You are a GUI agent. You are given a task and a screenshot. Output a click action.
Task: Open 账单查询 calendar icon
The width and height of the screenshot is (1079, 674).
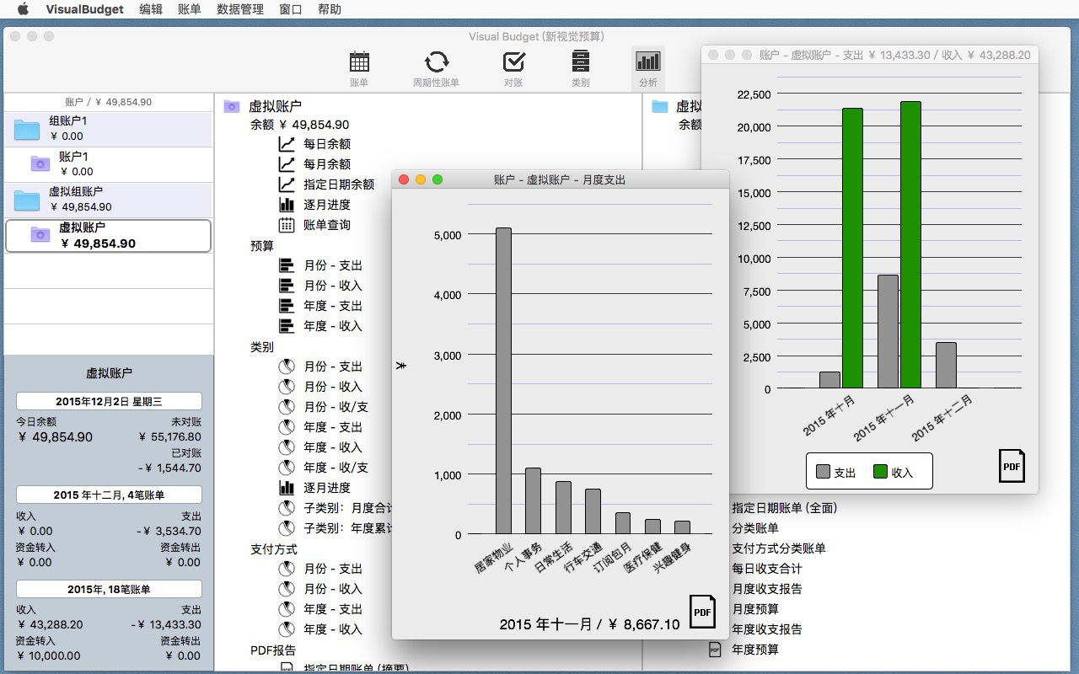click(x=287, y=225)
